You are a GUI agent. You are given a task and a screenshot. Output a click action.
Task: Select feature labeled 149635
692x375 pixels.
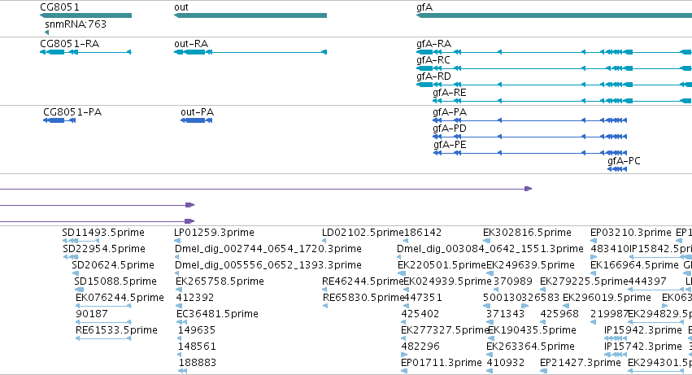[x=197, y=330]
